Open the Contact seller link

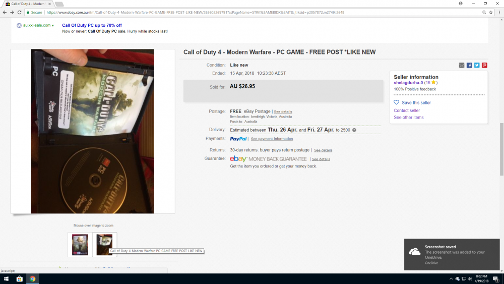tap(407, 110)
